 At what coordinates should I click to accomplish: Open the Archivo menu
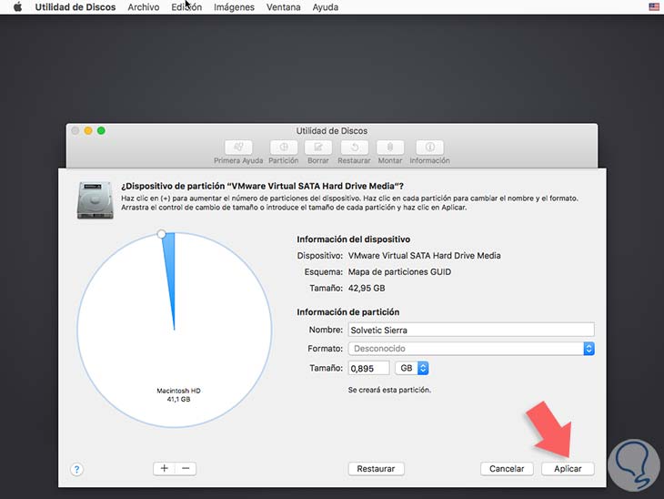tap(144, 7)
